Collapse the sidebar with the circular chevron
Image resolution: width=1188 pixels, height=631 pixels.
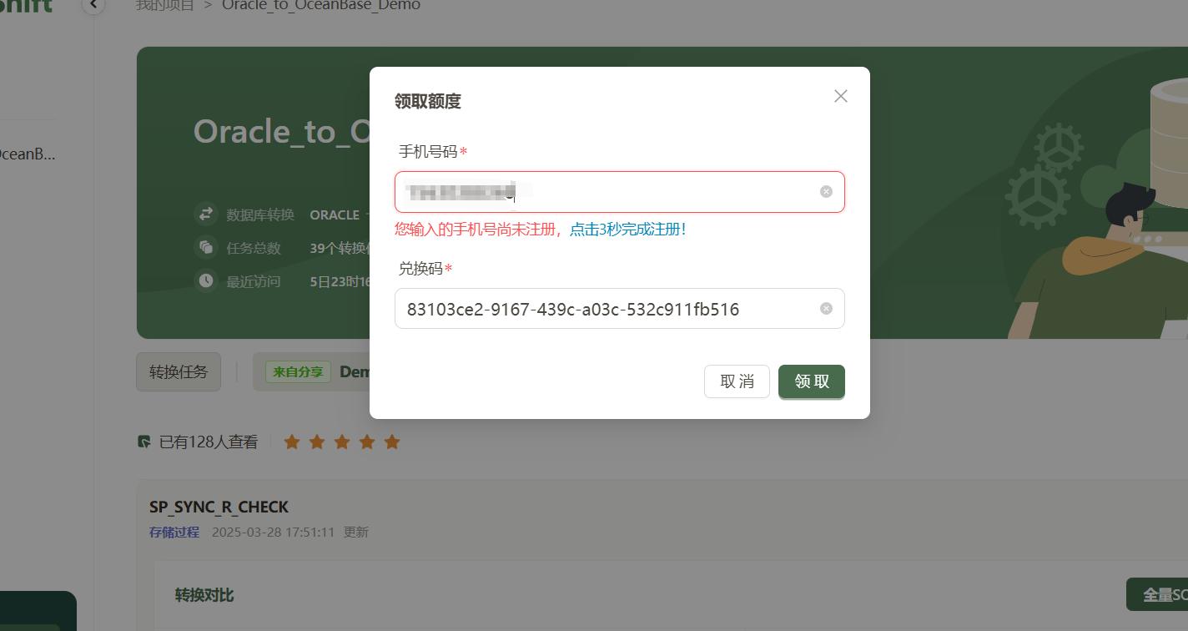tap(92, 5)
